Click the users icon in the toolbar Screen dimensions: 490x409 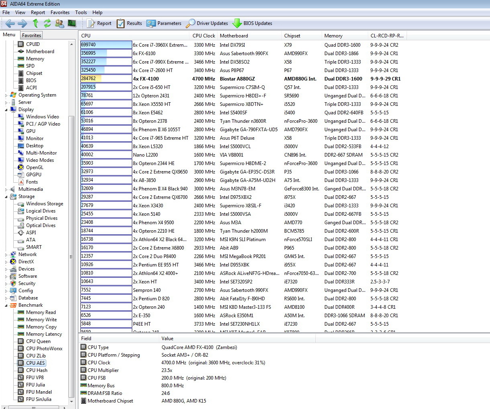click(59, 23)
